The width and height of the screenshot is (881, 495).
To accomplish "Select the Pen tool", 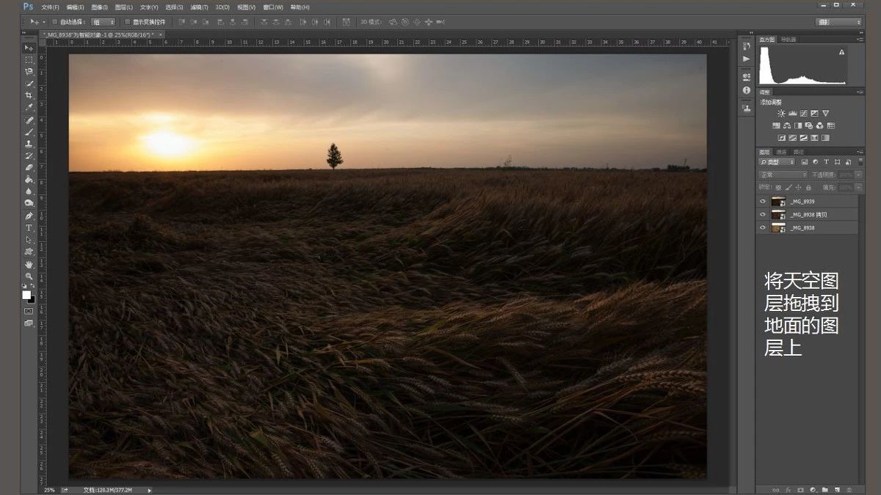I will pyautogui.click(x=29, y=216).
